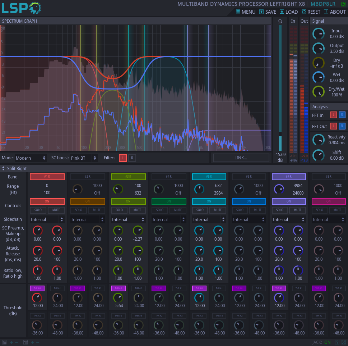The image size is (348, 346).
Task: Click the band #5R release knob showing 100
Action: 218,251
